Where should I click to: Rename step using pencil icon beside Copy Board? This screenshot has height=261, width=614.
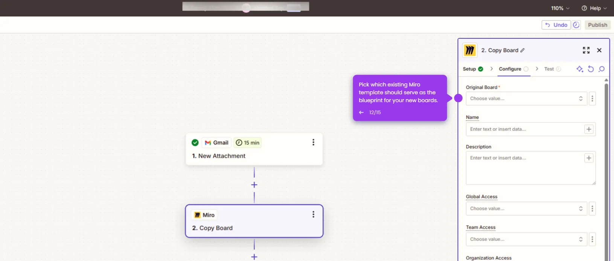tap(523, 50)
